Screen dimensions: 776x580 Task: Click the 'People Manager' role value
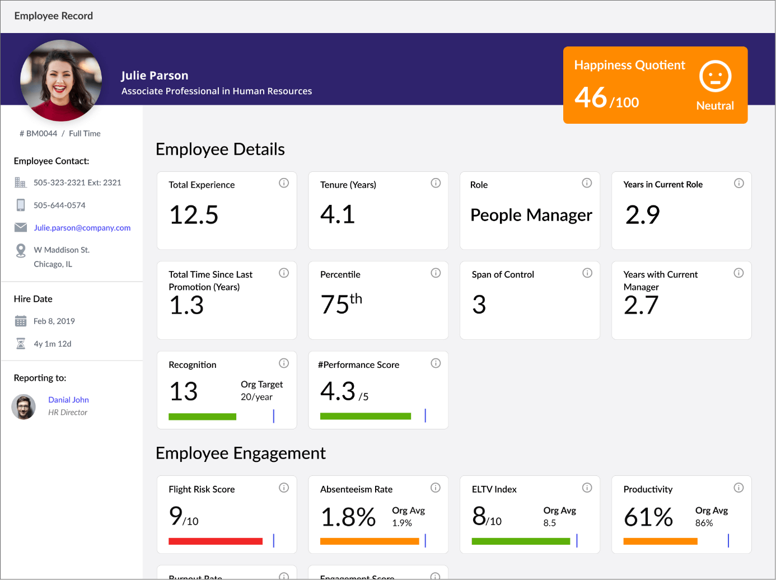[x=531, y=215]
